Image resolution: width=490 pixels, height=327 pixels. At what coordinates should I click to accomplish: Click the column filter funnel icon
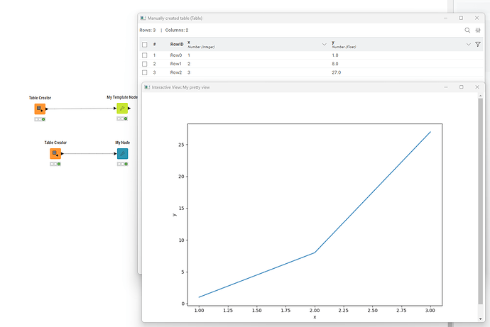(478, 44)
